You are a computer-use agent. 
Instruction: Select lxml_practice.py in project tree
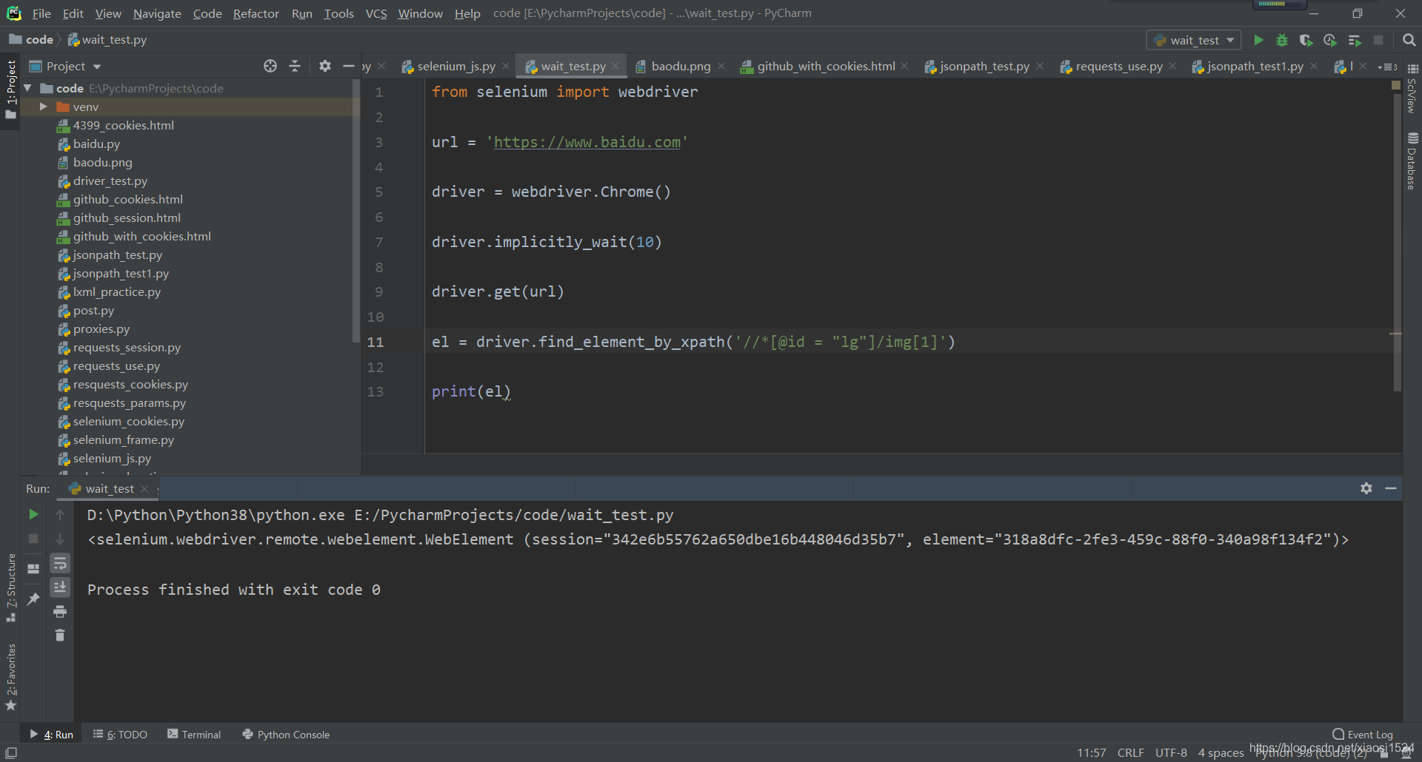pos(117,291)
